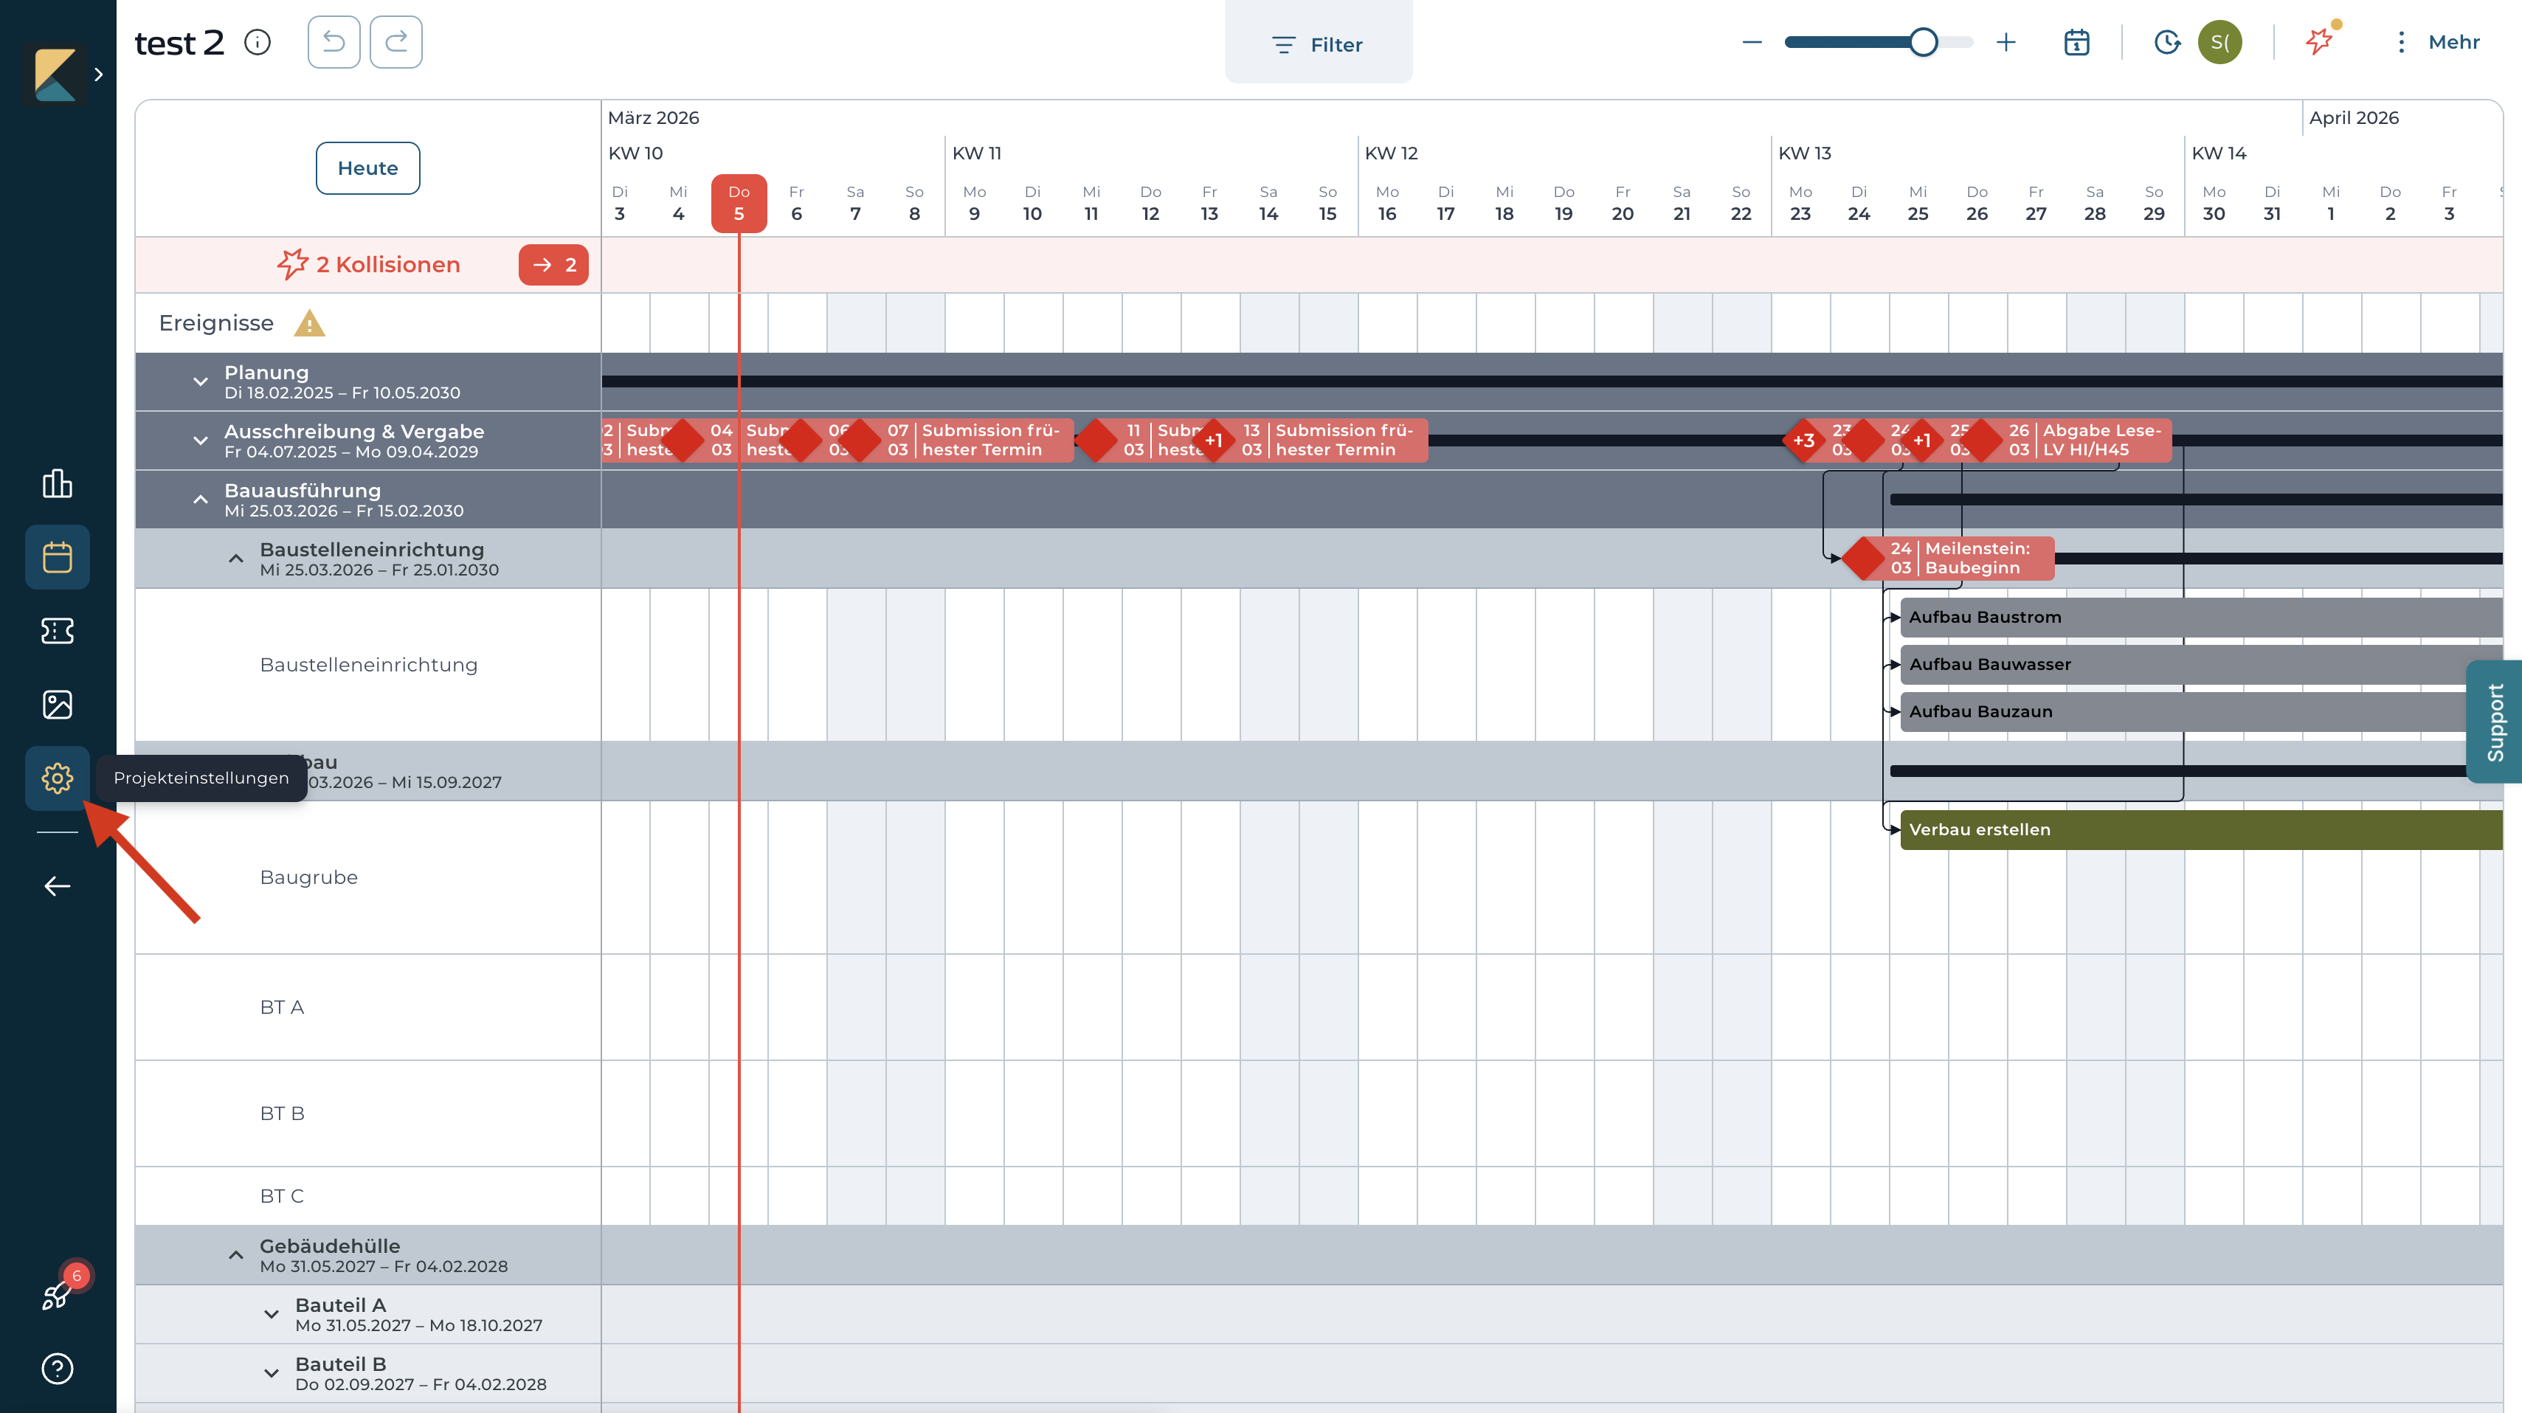Select the Verbau erstellen task bar
Viewport: 2522px width, 1413px height.
[2201, 829]
